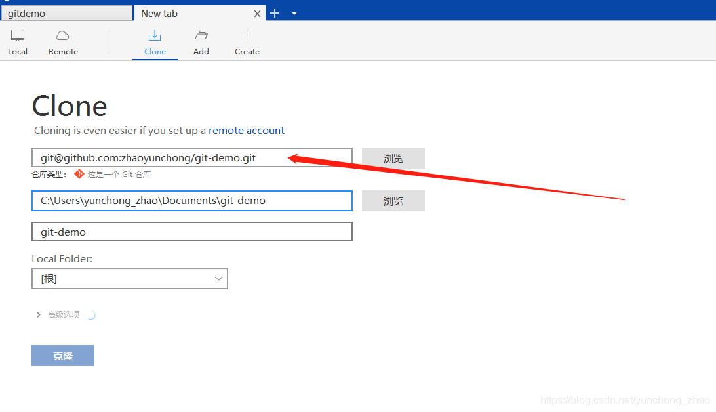Focus the git-demo name field
The width and height of the screenshot is (716, 412).
point(191,232)
